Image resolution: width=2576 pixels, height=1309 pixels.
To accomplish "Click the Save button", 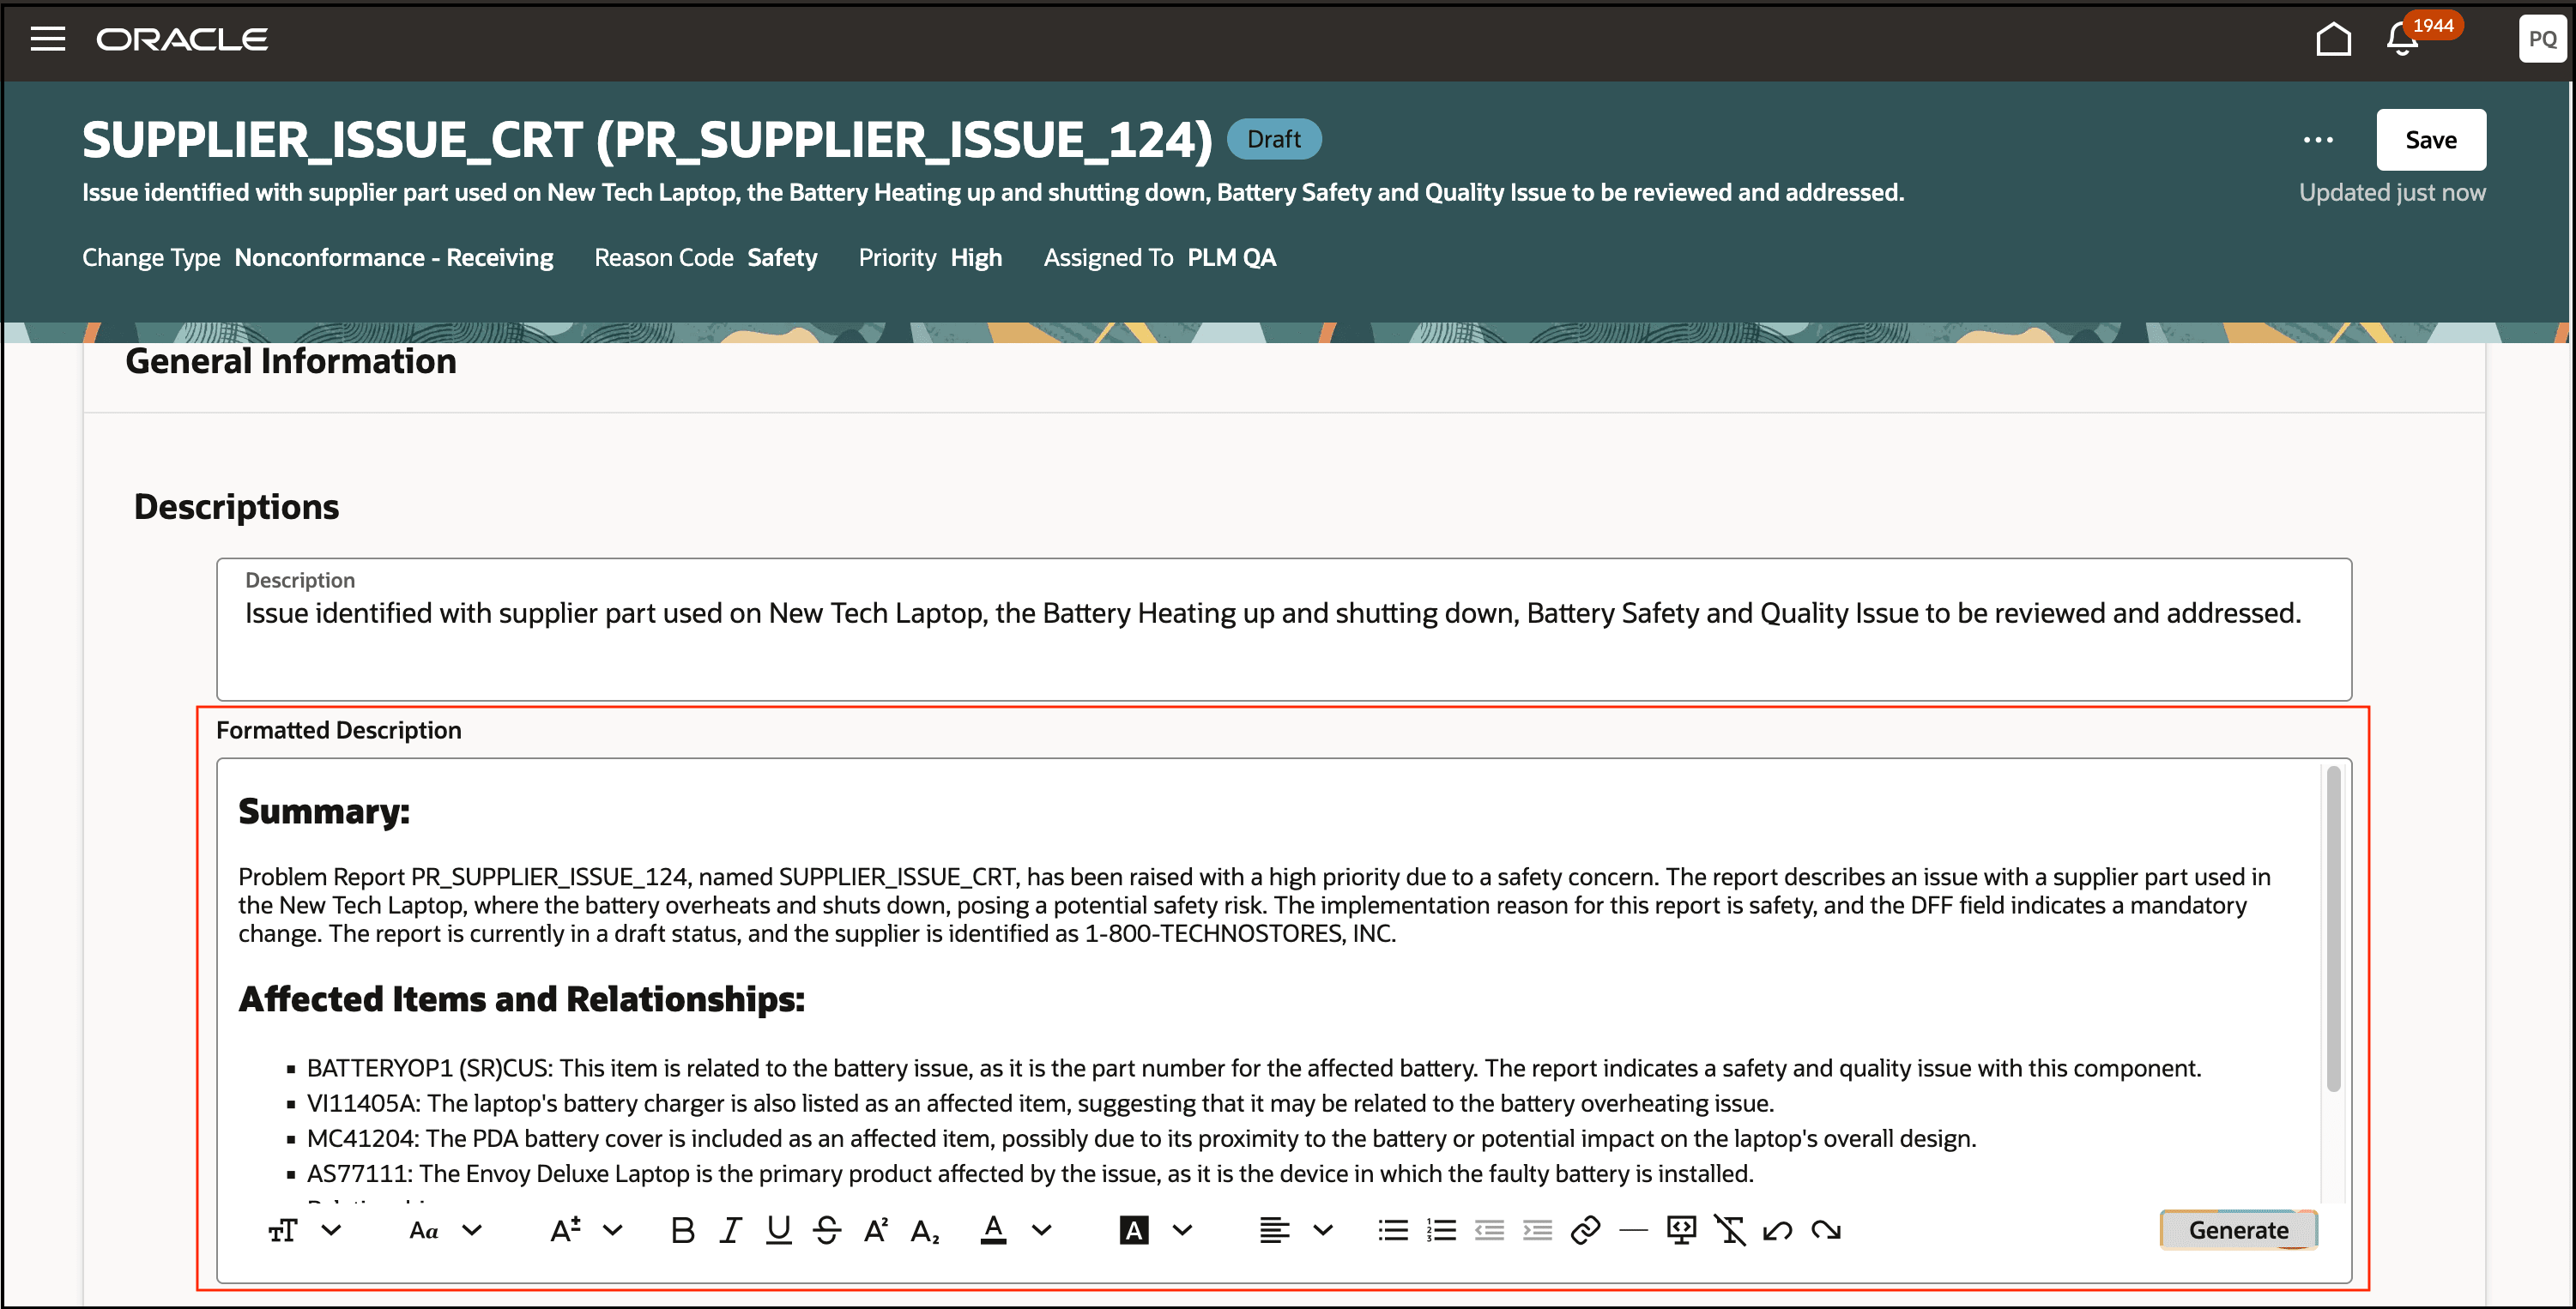I will pos(2430,140).
